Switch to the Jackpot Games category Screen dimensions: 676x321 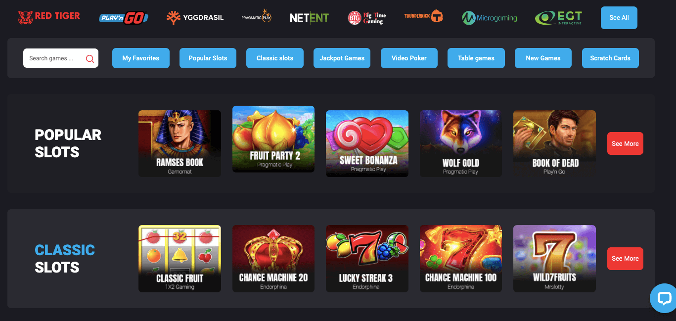(x=342, y=58)
